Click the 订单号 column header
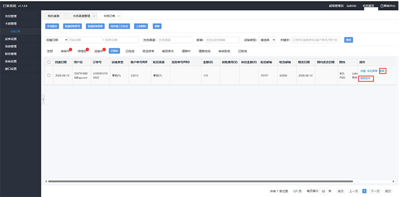Screen dimensions: 400x197 pyautogui.click(x=97, y=62)
